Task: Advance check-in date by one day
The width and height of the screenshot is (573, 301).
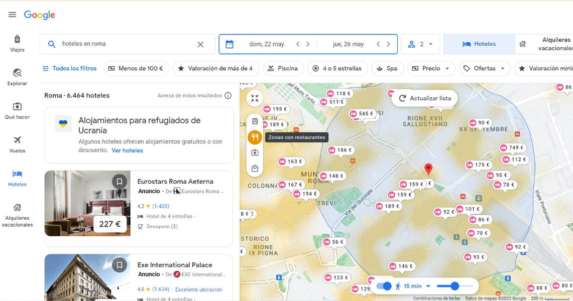Action: pyautogui.click(x=308, y=44)
